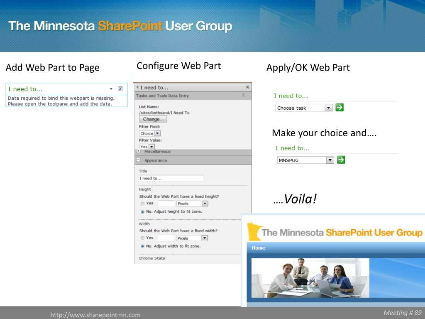Screen dimensions: 425x319
Task: Open the width Pixels unit dropdown
Action: [x=205, y=238]
